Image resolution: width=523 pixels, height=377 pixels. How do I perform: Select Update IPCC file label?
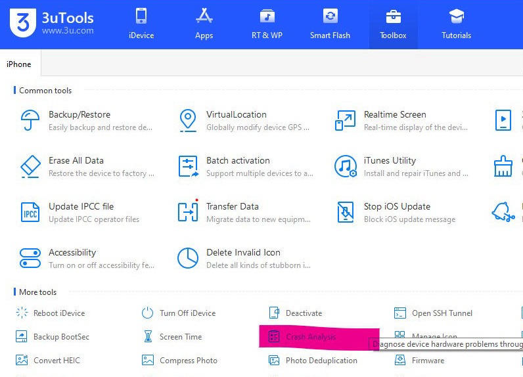tap(81, 207)
